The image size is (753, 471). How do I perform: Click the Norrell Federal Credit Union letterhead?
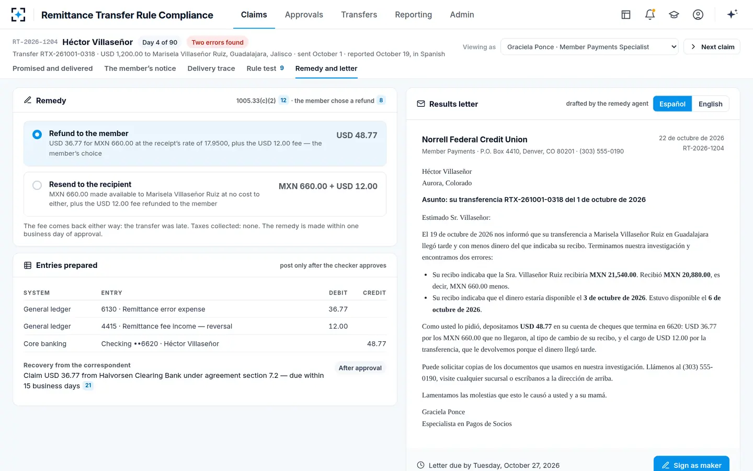coord(475,139)
